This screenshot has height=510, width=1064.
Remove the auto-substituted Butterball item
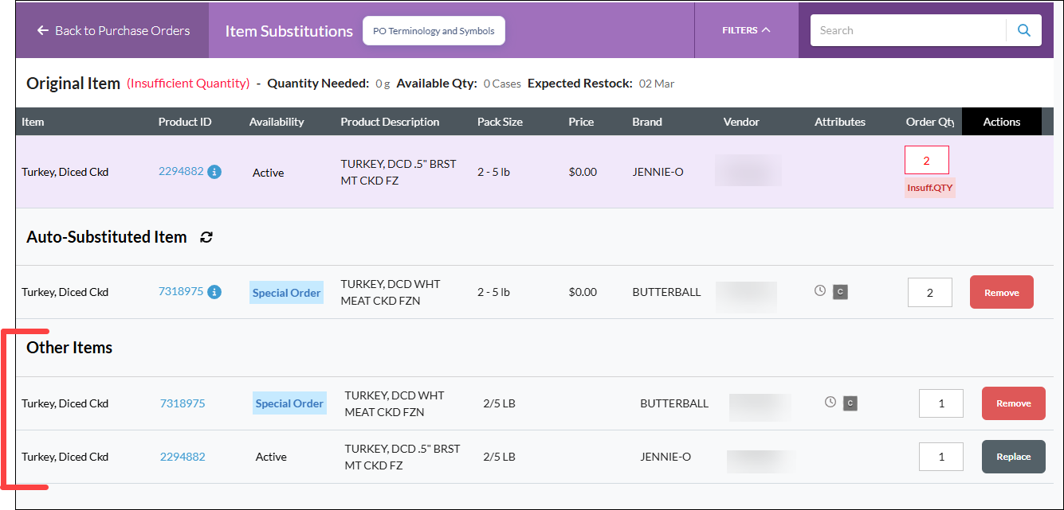click(1002, 292)
